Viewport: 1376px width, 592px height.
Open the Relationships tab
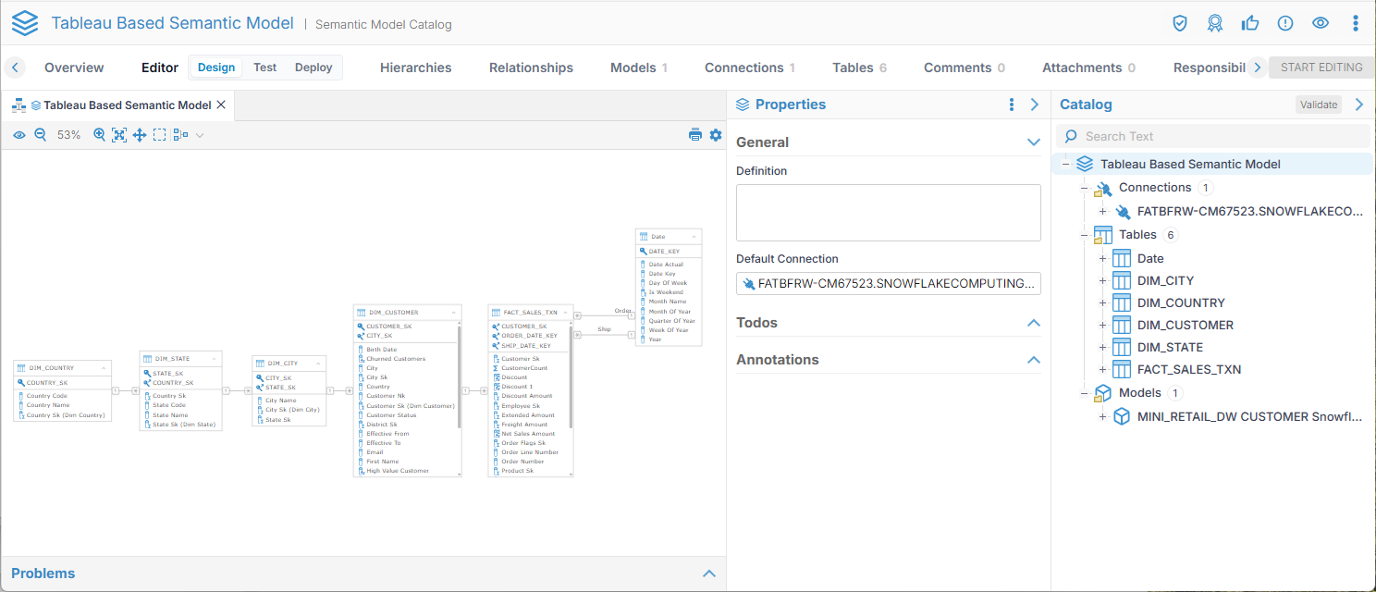click(531, 68)
